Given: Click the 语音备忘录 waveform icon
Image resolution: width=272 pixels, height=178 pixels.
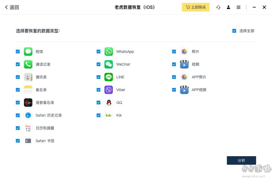Looking at the screenshot, I should pyautogui.click(x=28, y=103).
